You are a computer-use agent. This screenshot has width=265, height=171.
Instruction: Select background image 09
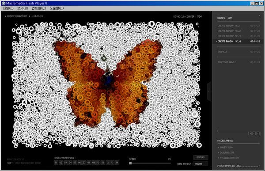[x=94, y=163]
